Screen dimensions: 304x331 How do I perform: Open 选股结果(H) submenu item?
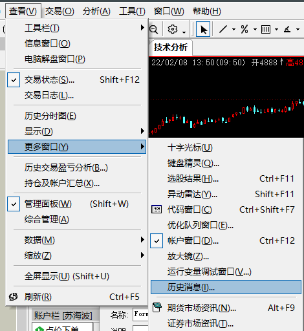tap(226, 178)
